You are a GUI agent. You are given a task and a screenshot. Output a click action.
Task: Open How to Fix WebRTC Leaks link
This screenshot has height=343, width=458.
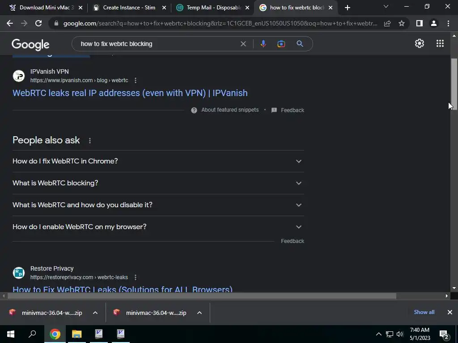pos(123,289)
